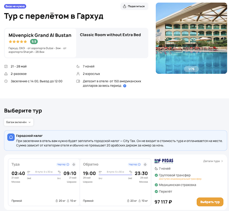
Task: Show next hotel photo with right arrow
Action: point(224,38)
